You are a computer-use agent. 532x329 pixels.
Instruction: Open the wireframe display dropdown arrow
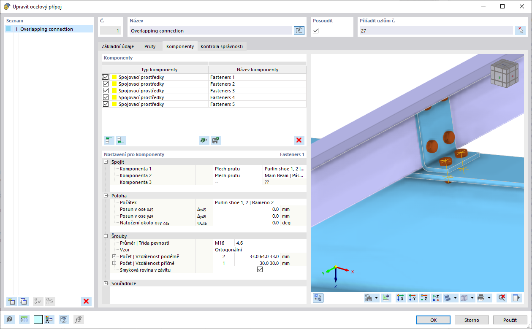point(471,298)
